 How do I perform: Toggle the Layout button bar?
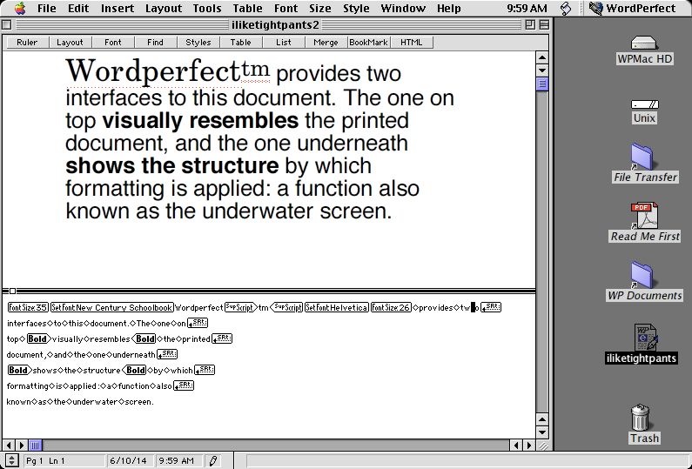(70, 43)
